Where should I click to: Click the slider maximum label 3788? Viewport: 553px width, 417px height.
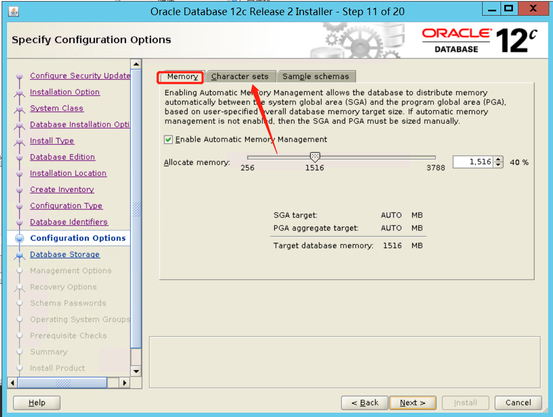pos(436,168)
